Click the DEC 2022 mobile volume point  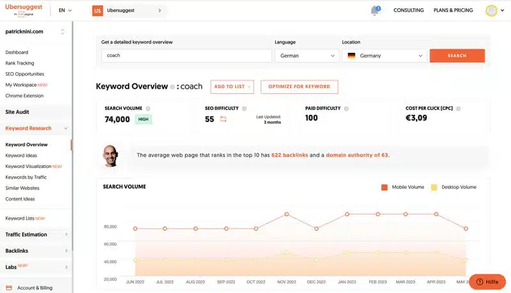pyautogui.click(x=316, y=229)
